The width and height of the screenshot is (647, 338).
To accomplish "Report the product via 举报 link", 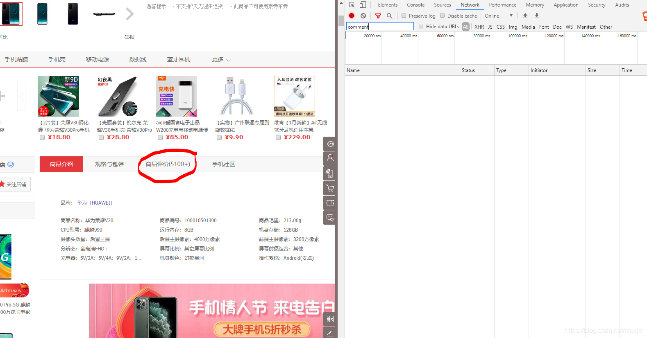I will tap(129, 37).
